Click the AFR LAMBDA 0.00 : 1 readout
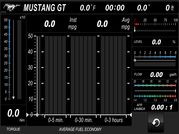179x134 pixels. [155, 107]
